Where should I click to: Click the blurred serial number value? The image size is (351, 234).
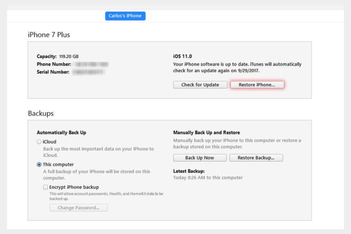[x=88, y=72]
